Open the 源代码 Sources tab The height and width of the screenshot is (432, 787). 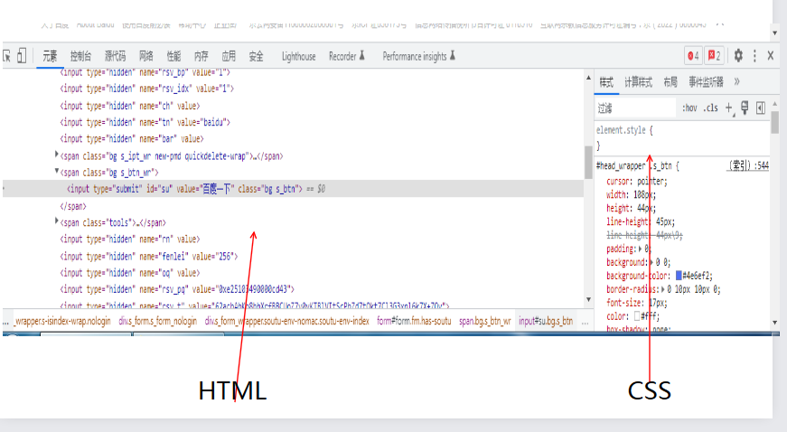coord(115,56)
